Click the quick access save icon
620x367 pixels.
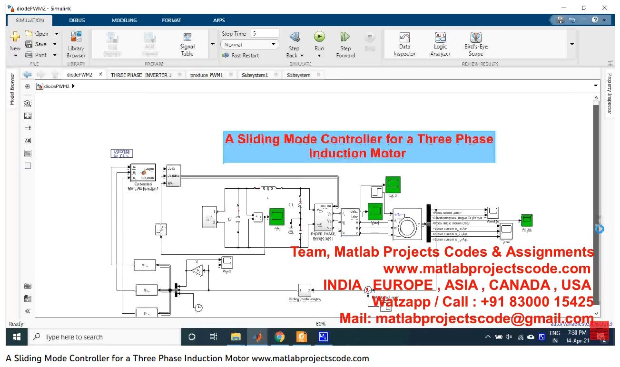click(560, 20)
